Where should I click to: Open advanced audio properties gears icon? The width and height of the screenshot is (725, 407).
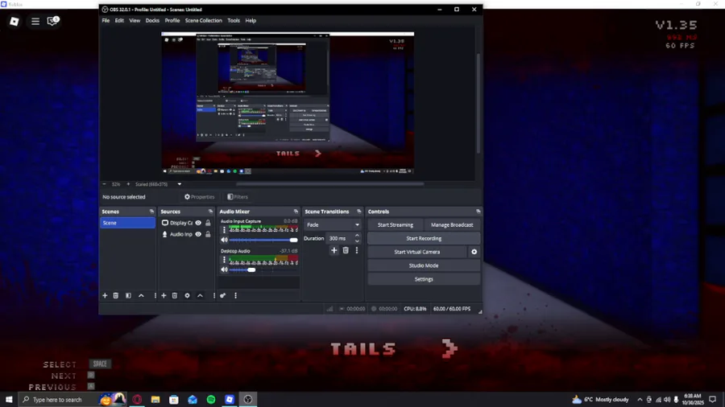tap(223, 295)
